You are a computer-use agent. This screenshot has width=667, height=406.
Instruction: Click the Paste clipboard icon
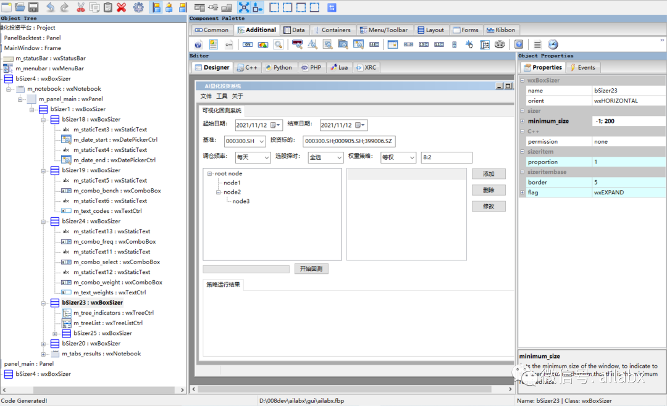108,7
